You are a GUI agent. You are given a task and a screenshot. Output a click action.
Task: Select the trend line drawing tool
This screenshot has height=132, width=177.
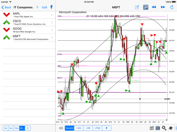(146, 7)
